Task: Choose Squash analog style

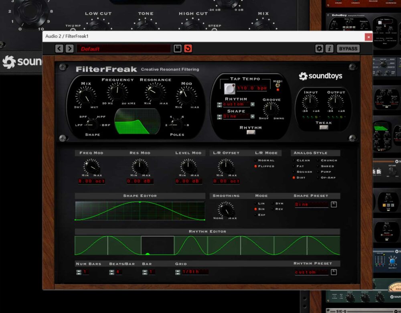Action: pos(302,172)
